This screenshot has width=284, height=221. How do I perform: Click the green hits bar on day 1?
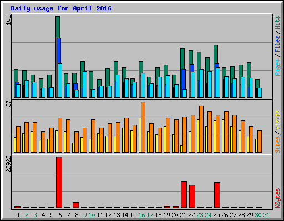[16, 76]
